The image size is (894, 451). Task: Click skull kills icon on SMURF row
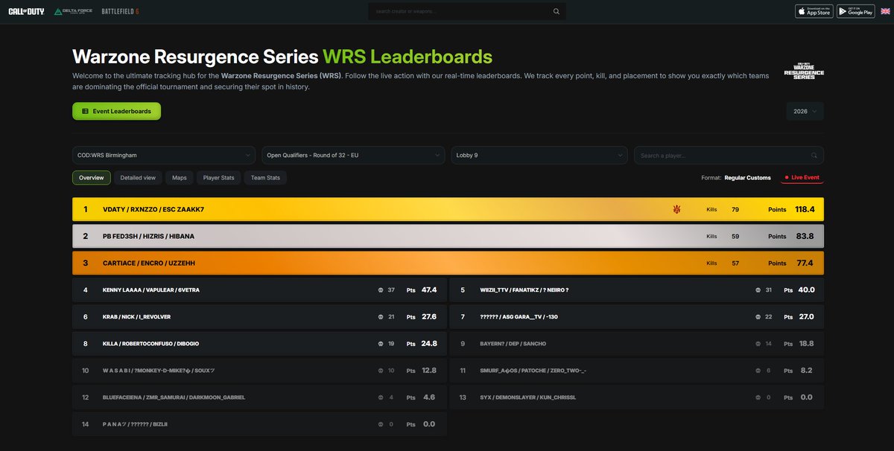pos(758,370)
